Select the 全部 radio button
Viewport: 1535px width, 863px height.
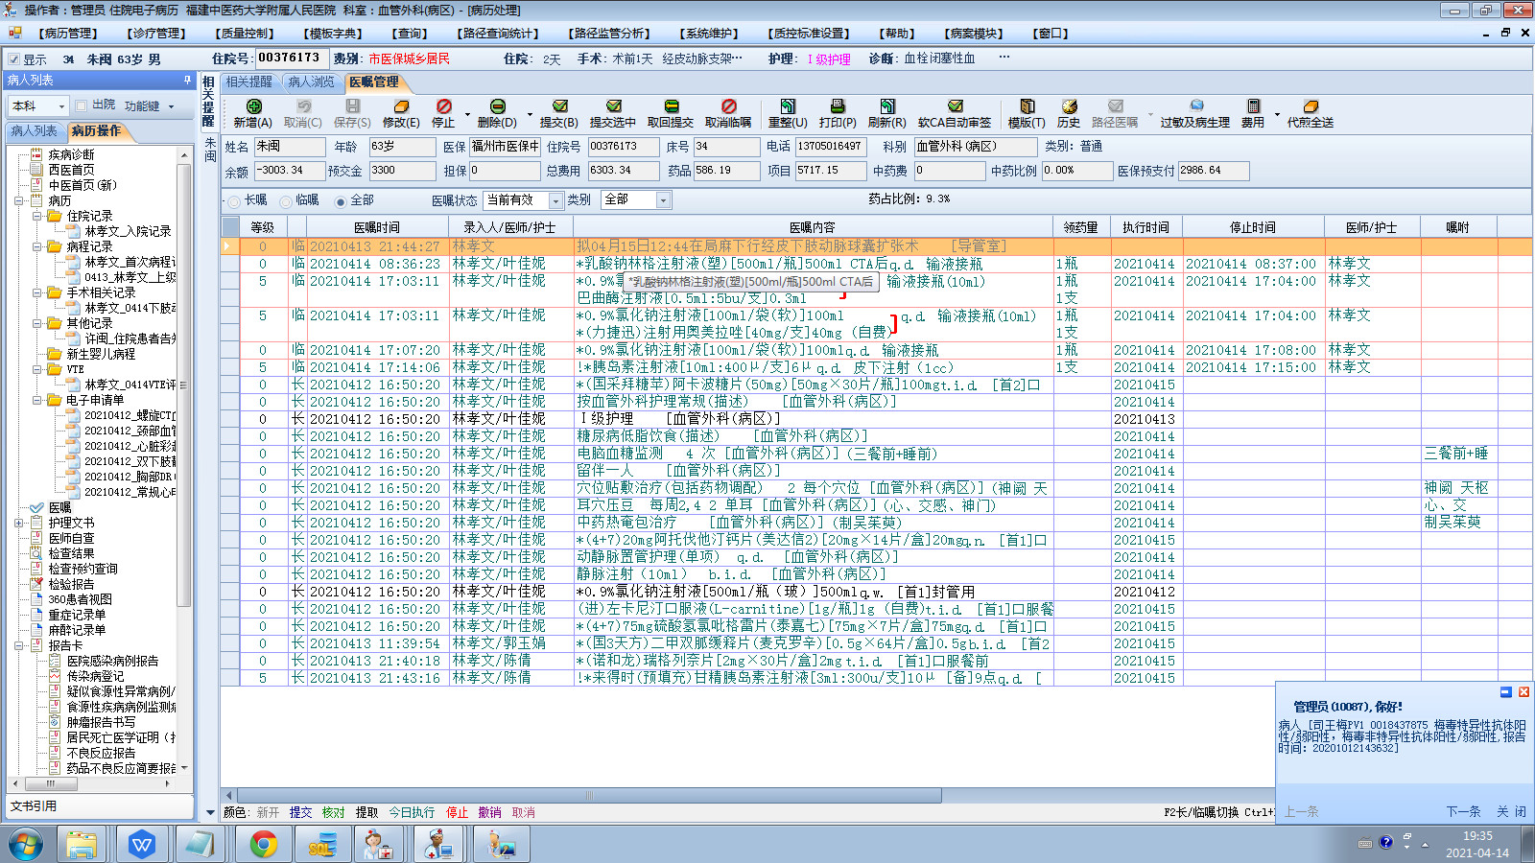click(340, 201)
